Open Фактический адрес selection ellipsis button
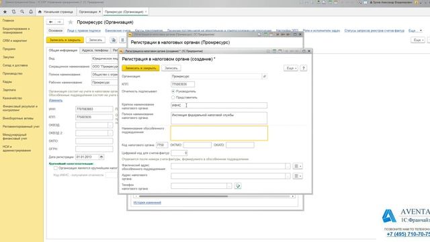This screenshot has height=242, width=430. (288, 166)
